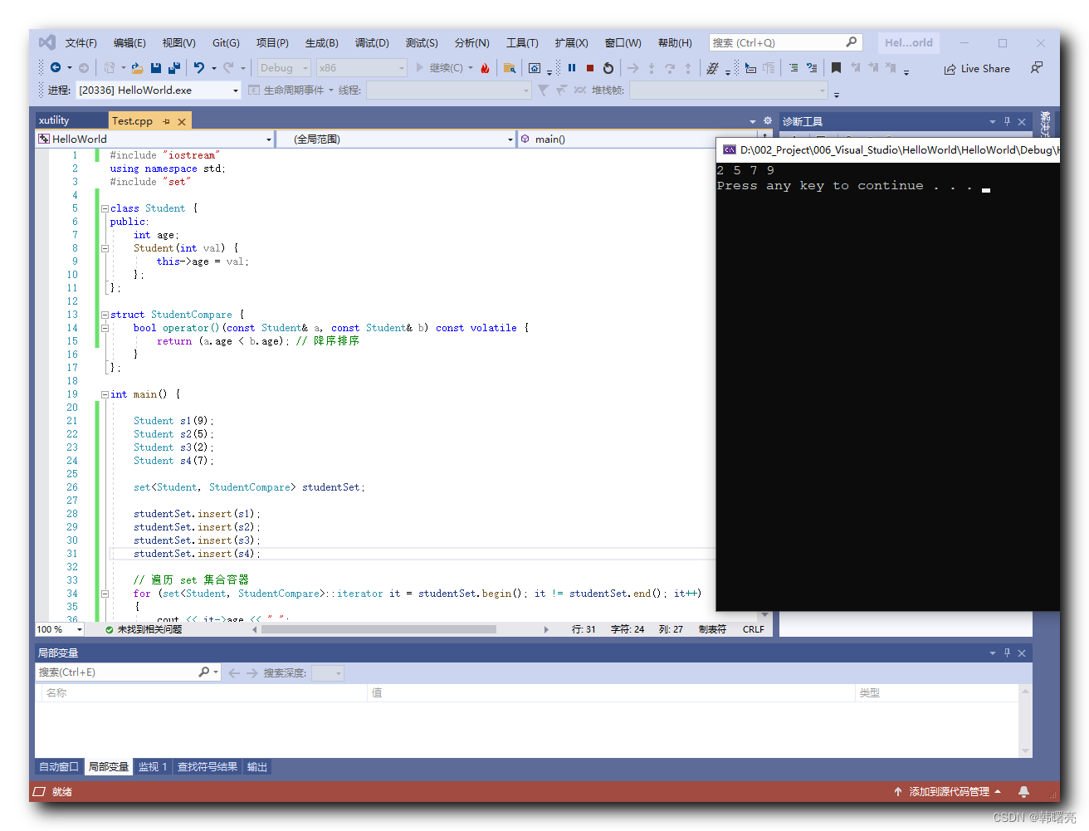The height and width of the screenshot is (831, 1089).
Task: Save all files with Save All icon
Action: pyautogui.click(x=175, y=68)
